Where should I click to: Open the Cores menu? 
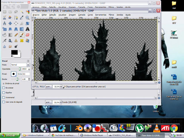tap(90, 15)
